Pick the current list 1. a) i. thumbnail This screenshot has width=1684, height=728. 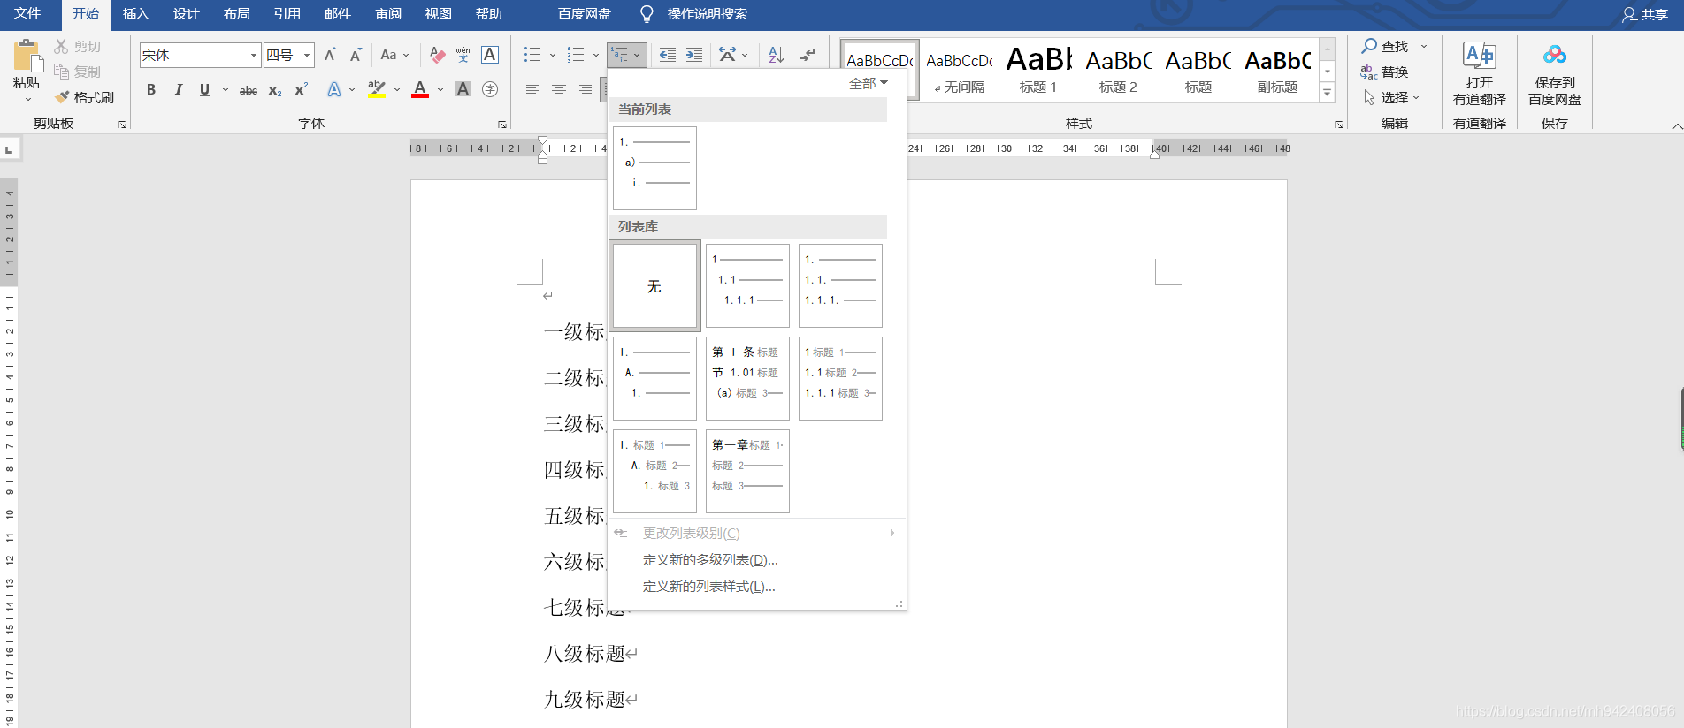tap(654, 168)
